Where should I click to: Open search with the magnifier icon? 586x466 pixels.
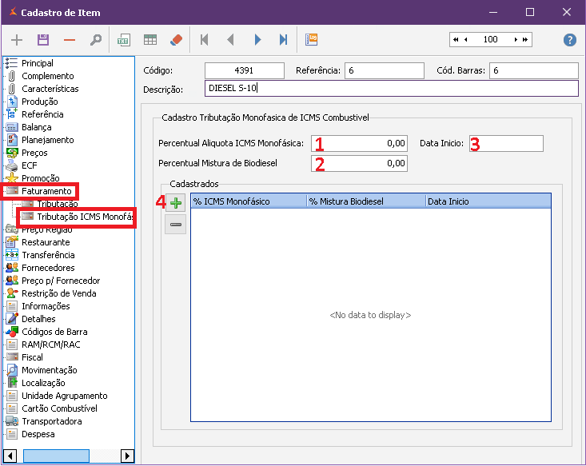click(95, 40)
